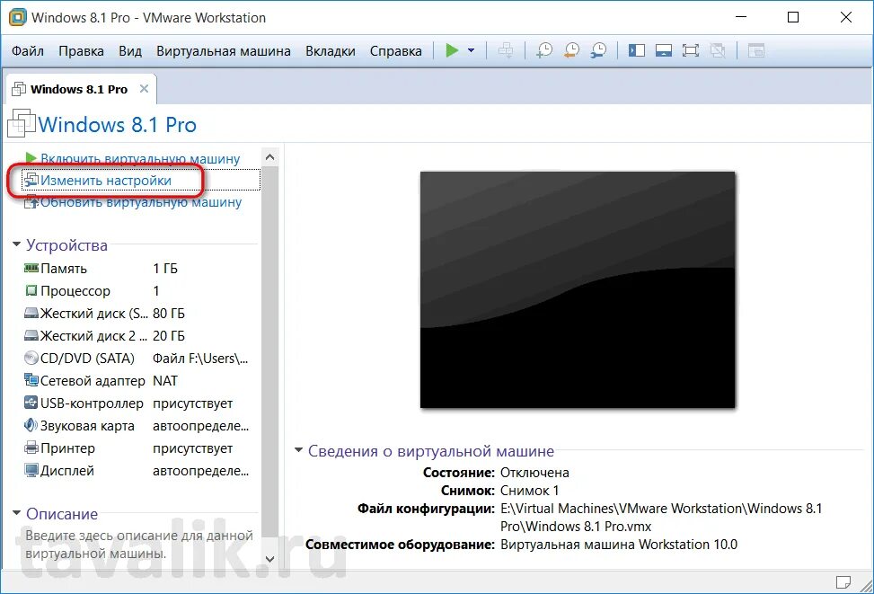Collapse the Устройства section
The image size is (874, 594).
click(16, 244)
